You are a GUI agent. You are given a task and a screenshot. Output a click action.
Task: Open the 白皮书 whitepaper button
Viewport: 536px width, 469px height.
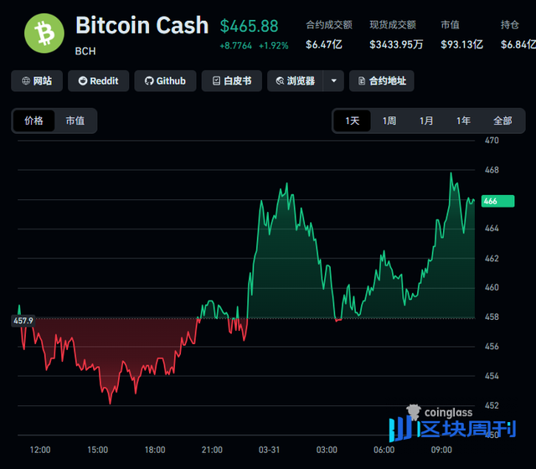coord(232,81)
